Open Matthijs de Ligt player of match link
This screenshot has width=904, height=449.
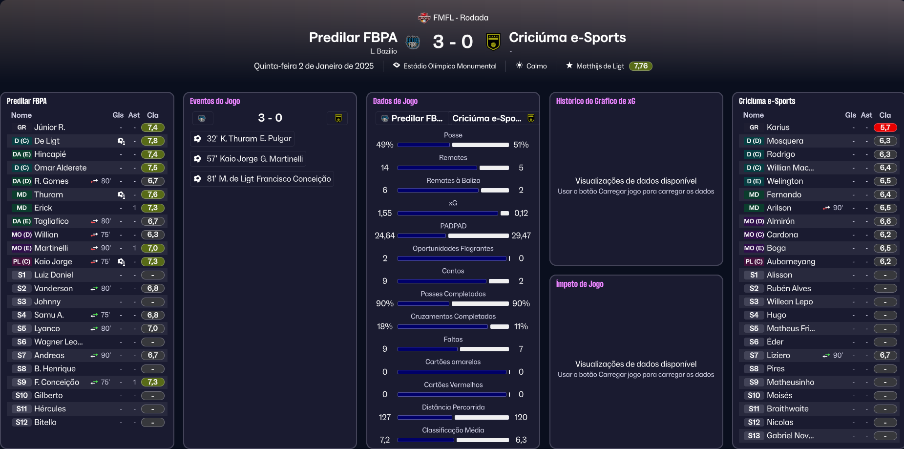click(x=600, y=66)
